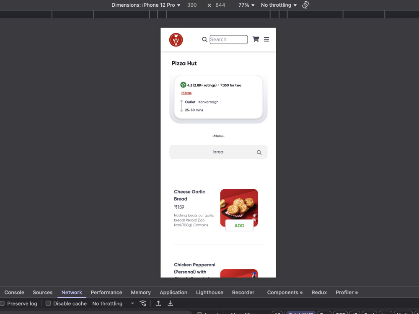Select the Fetch/XHR filter chip
The image size is (419, 314).
301,312
